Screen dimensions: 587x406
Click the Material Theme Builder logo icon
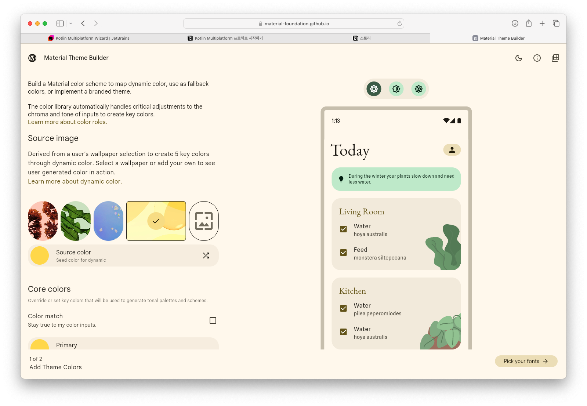32,58
